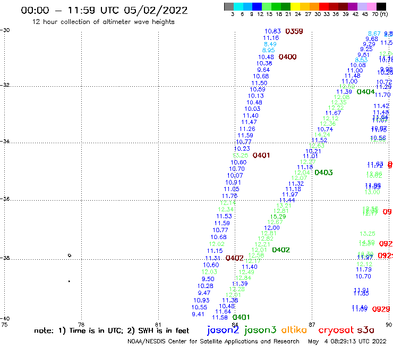Click the black swatch at legend end
The height and width of the screenshot is (346, 393).
[x=381, y=6]
